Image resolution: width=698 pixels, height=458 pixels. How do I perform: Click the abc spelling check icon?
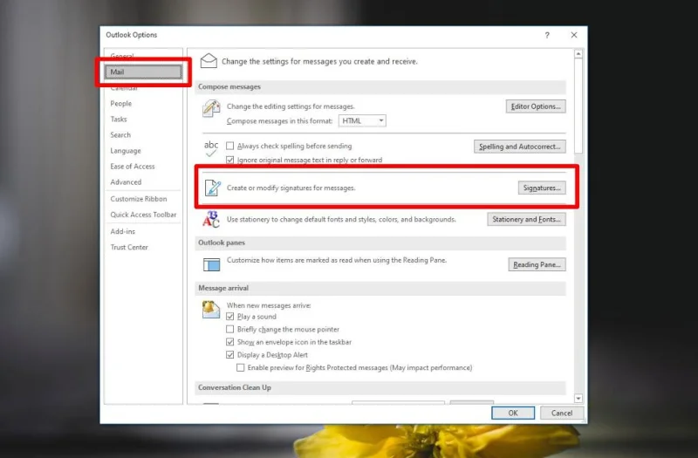click(x=211, y=148)
